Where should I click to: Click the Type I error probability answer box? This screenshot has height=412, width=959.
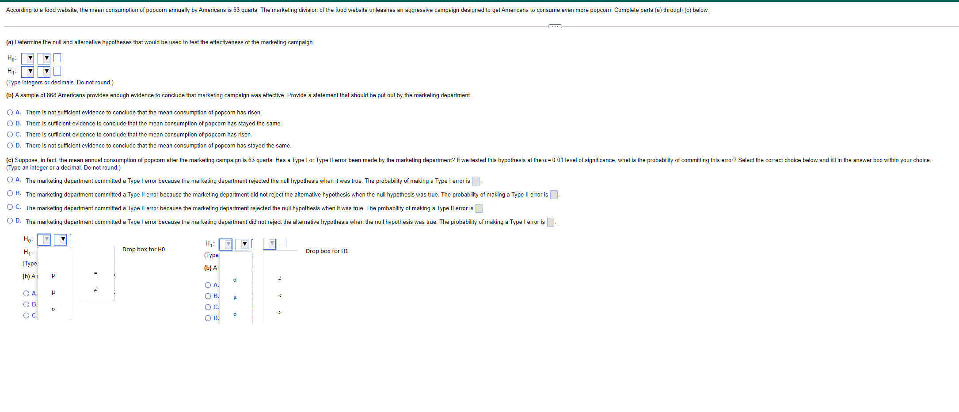tap(476, 181)
